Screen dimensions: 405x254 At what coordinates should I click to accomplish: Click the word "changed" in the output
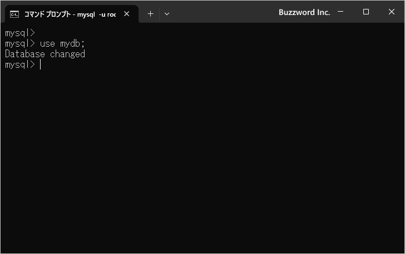tap(67, 54)
